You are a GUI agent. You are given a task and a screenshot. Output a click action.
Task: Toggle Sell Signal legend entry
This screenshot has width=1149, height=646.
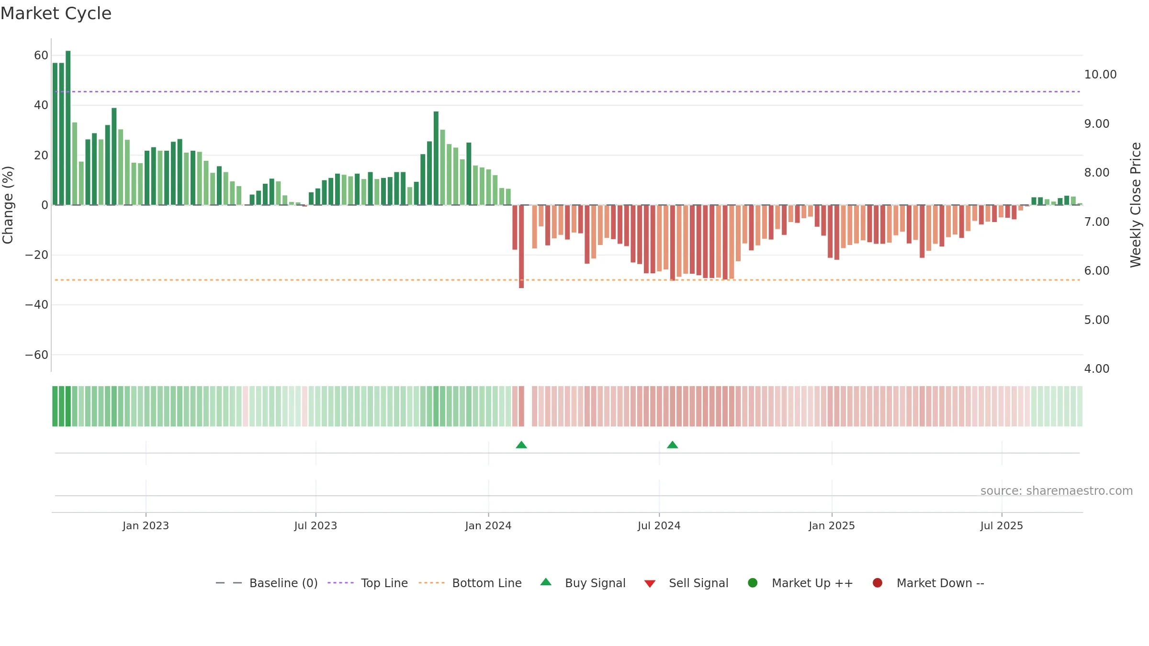(686, 583)
